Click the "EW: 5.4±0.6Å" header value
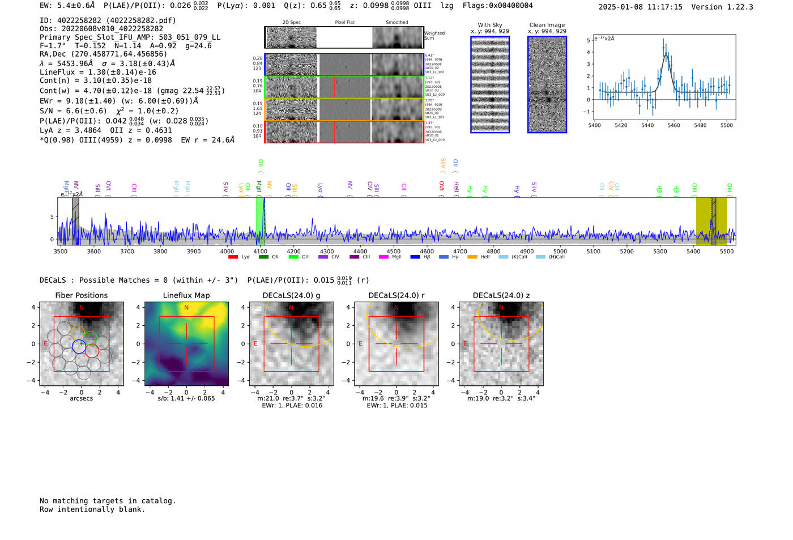 coord(67,6)
